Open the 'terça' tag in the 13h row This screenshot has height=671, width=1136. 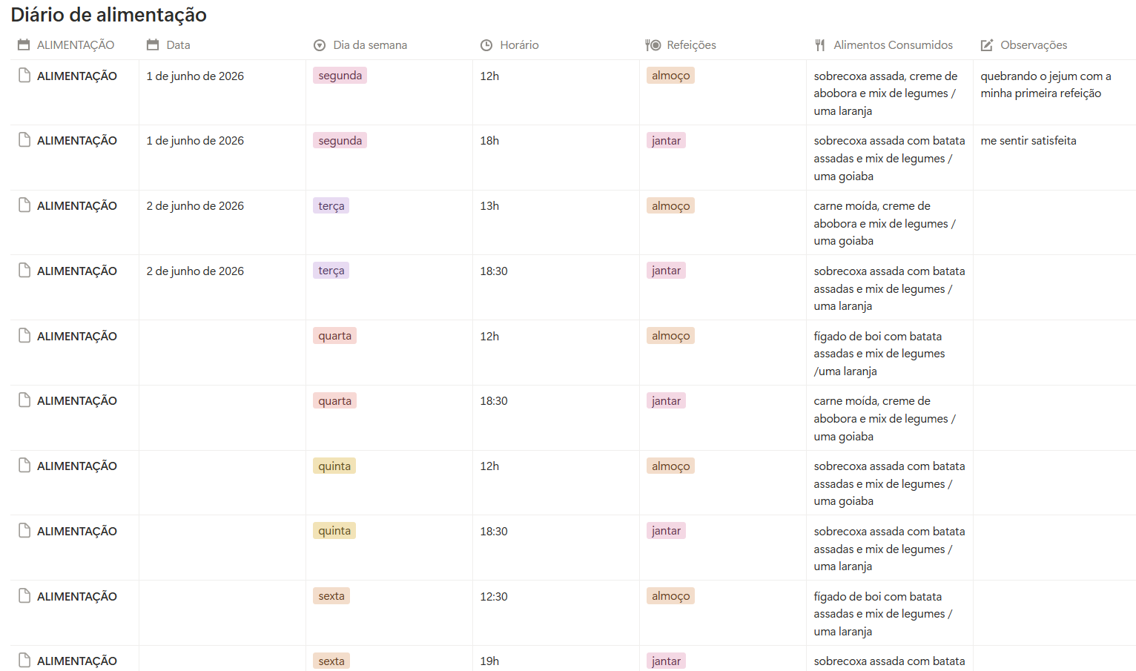[331, 206]
